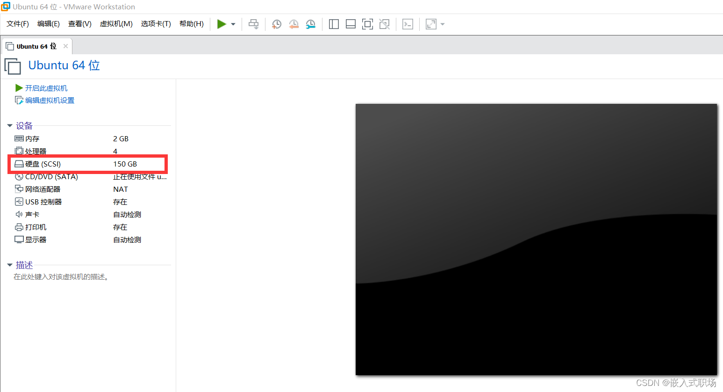Select the Ubuntu 64 位 tab
The image size is (723, 392).
pos(36,46)
